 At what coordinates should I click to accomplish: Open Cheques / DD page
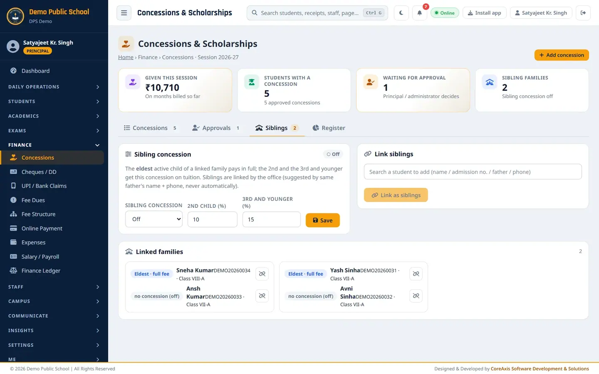pyautogui.click(x=52, y=172)
